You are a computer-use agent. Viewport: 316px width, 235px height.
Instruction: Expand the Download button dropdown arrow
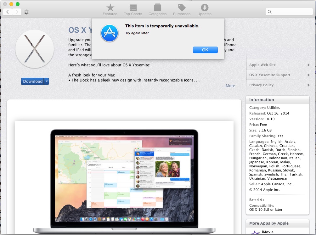click(47, 81)
